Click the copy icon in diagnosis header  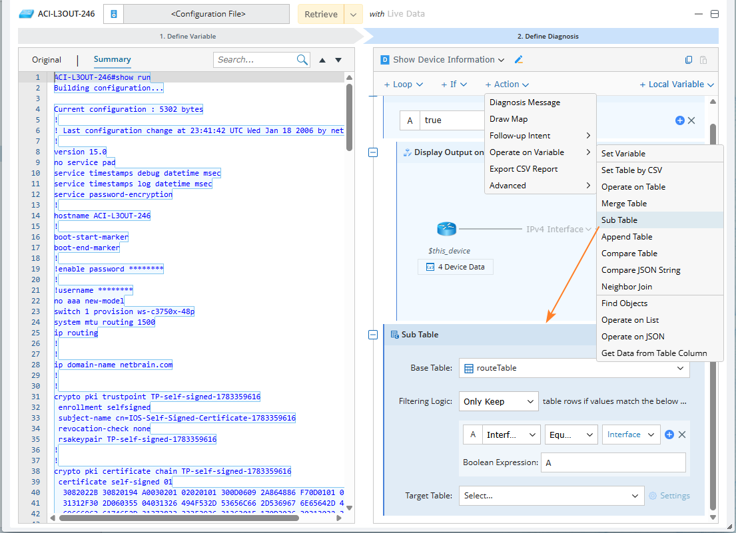(689, 60)
